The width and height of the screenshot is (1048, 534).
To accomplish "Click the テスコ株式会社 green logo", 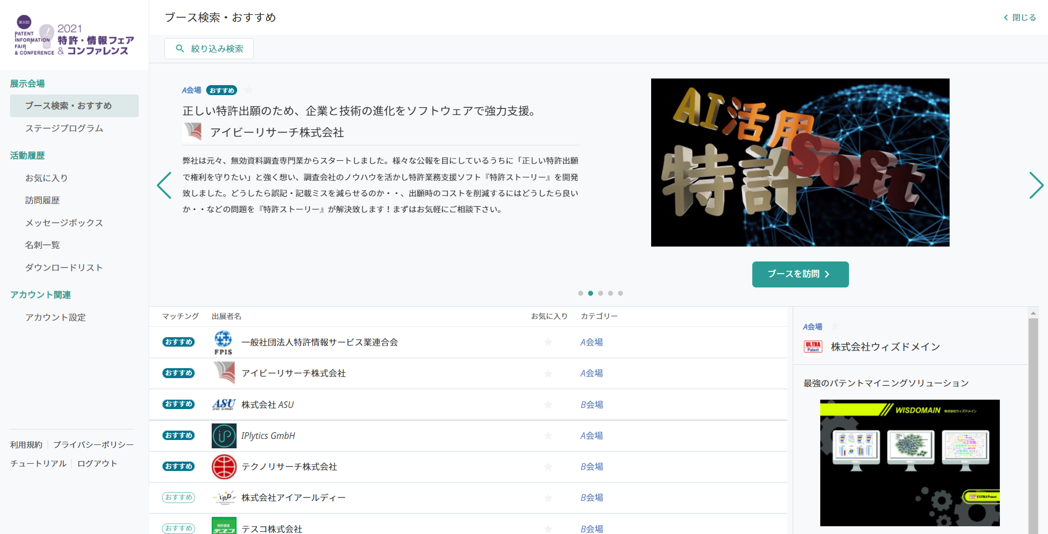I will 224,526.
